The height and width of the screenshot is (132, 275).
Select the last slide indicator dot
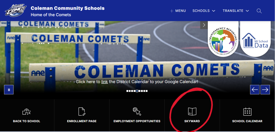click(x=147, y=91)
